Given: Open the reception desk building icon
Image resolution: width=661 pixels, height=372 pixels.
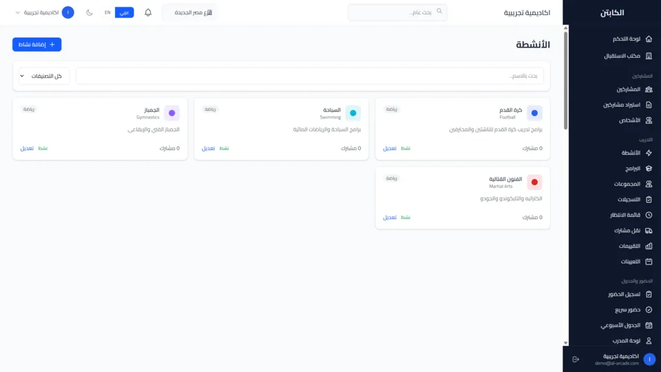Looking at the screenshot, I should coord(649,56).
